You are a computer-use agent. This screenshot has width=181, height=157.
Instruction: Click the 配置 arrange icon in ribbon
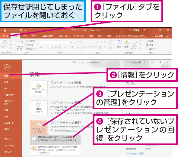(x=126, y=44)
